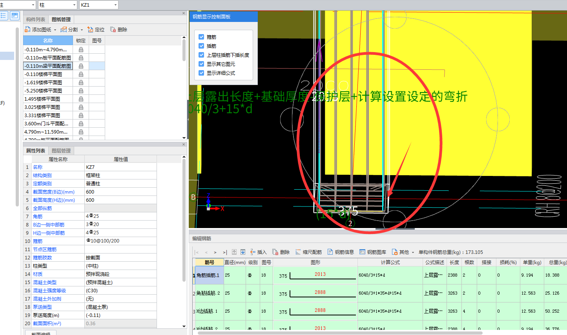Click the panel view icon beside list icon

[15, 16]
